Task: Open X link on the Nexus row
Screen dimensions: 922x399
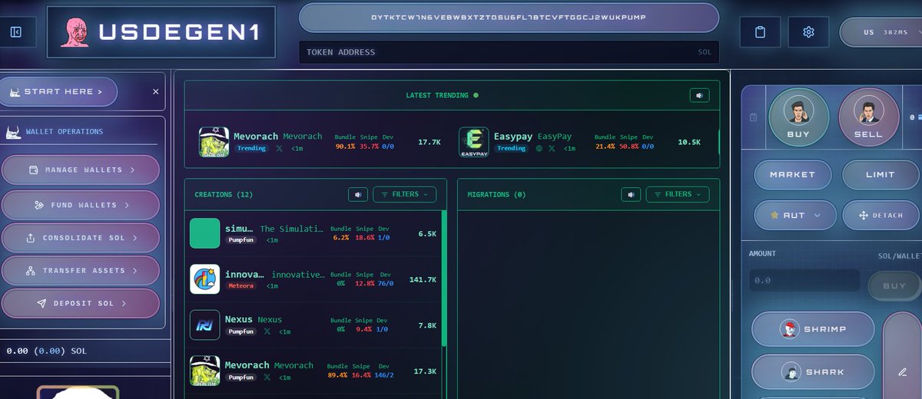Action: click(267, 331)
